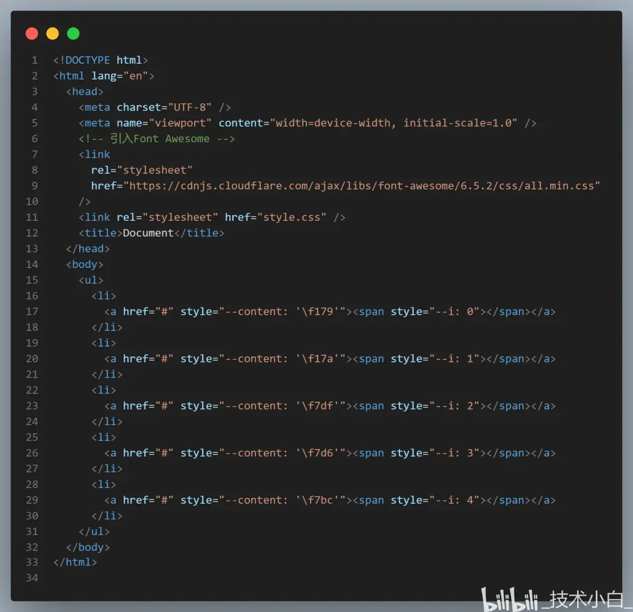Click the rel="stylesheet" on line 8

[142, 170]
